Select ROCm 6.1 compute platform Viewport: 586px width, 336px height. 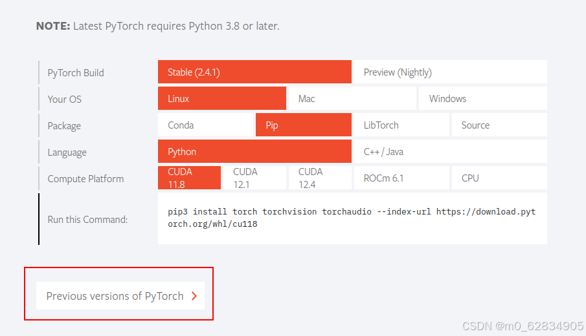(x=401, y=178)
